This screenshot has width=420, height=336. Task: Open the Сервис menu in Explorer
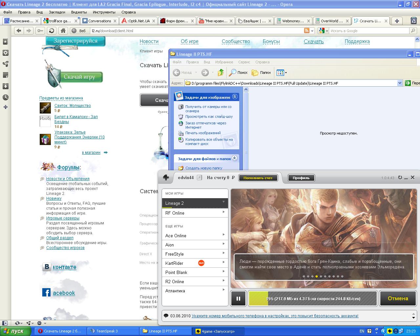point(244,62)
